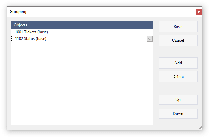This screenshot has width=211, height=138.
Task: Store the grouping changes
Action: [x=178, y=27]
